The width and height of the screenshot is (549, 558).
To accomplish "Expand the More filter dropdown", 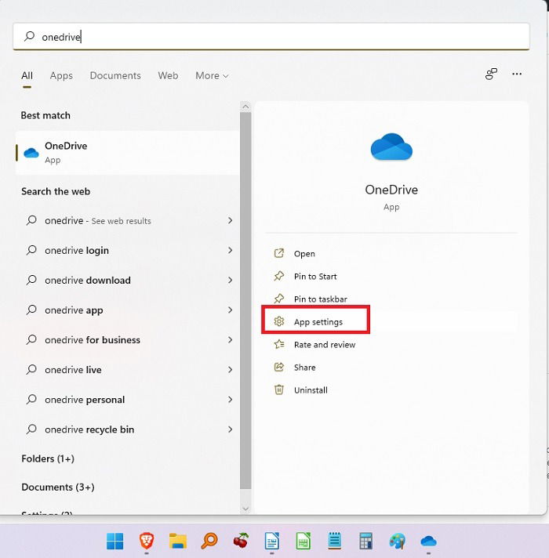I will click(212, 75).
